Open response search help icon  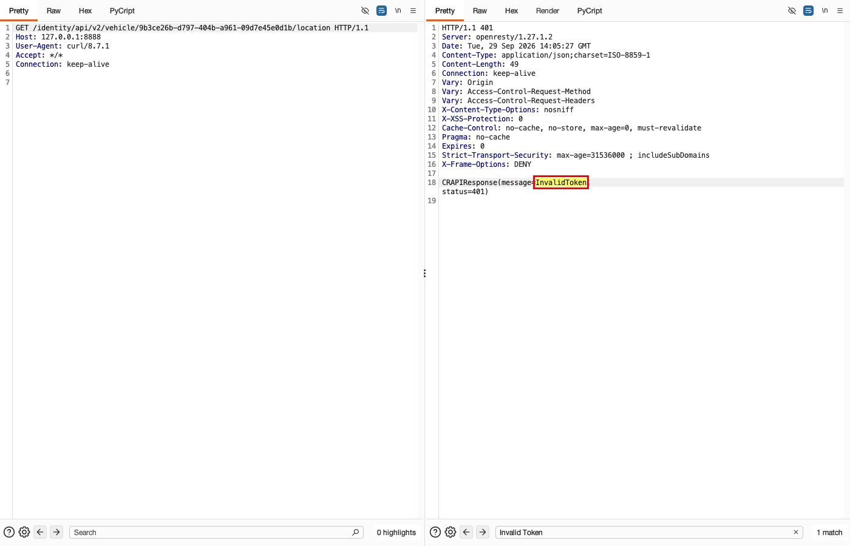(x=435, y=532)
